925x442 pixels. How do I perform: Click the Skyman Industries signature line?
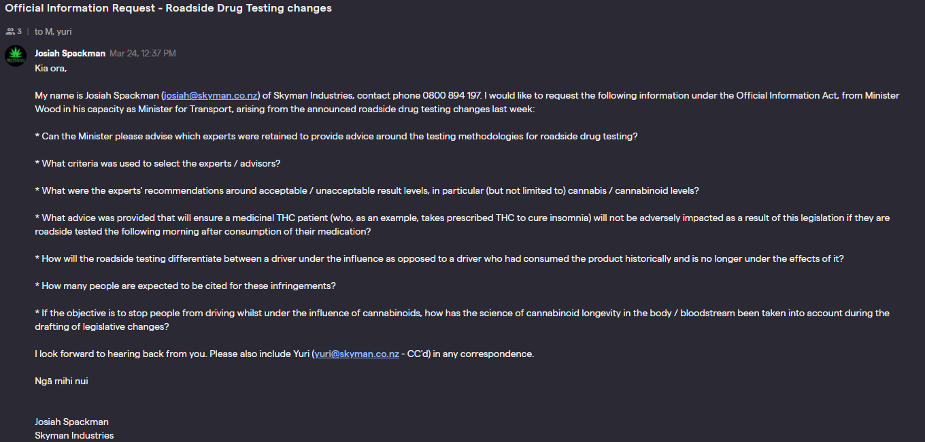[74, 435]
